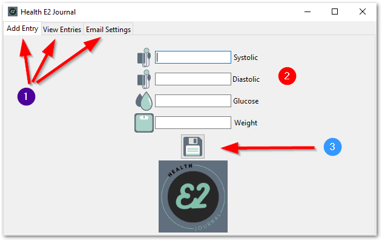Click the Glucose blood drop icon

point(144,101)
